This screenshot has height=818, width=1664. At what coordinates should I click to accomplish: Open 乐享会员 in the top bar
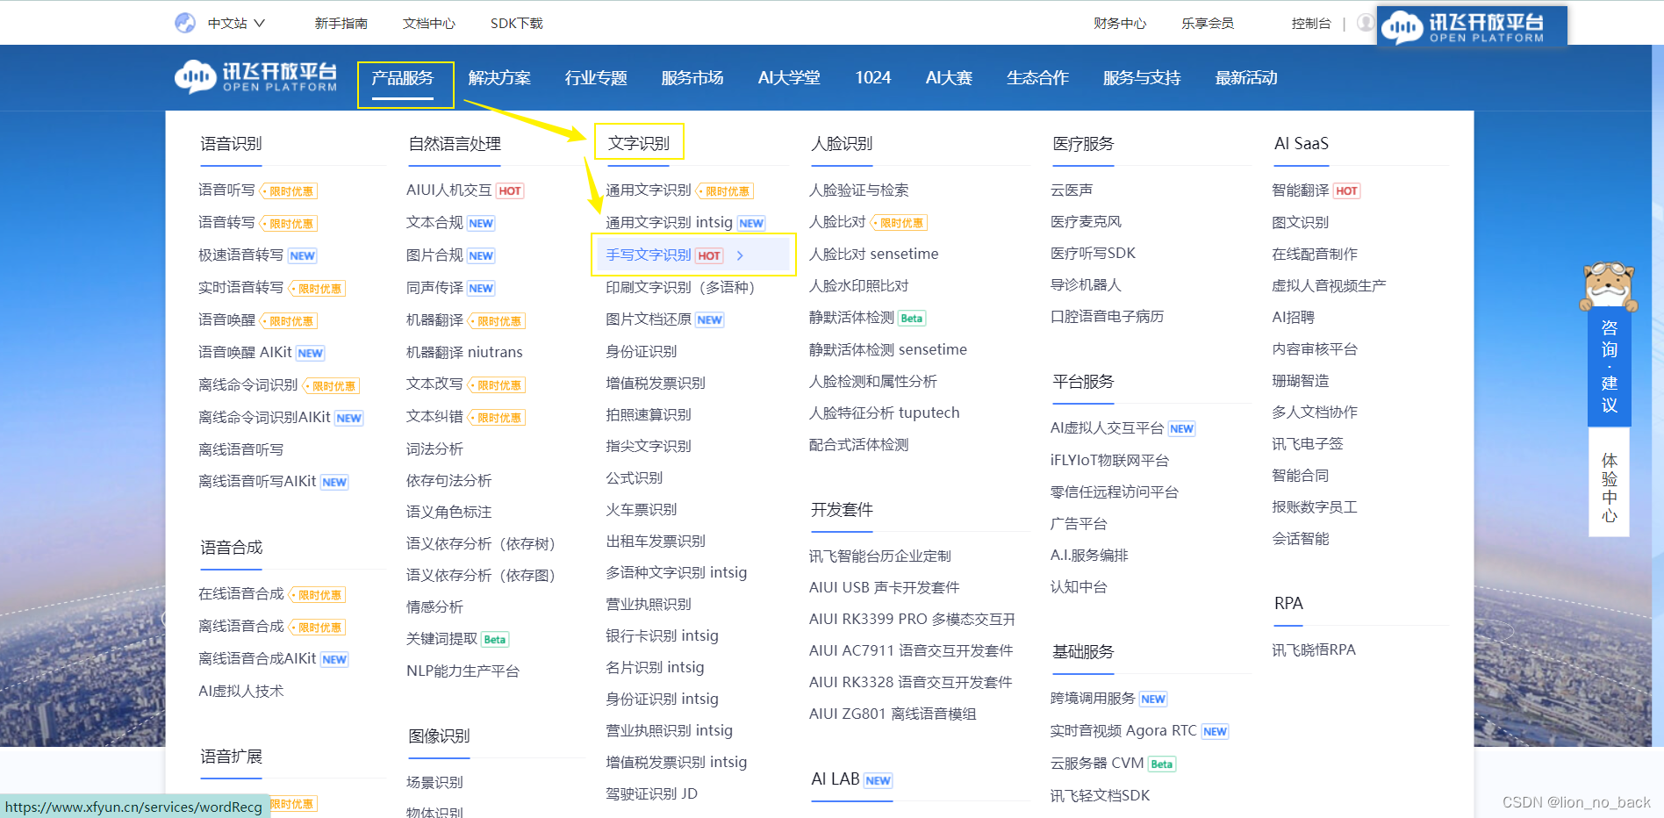[1208, 23]
